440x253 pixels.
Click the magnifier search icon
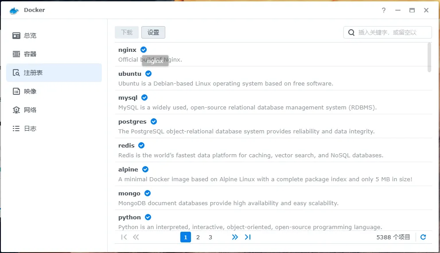tap(351, 32)
